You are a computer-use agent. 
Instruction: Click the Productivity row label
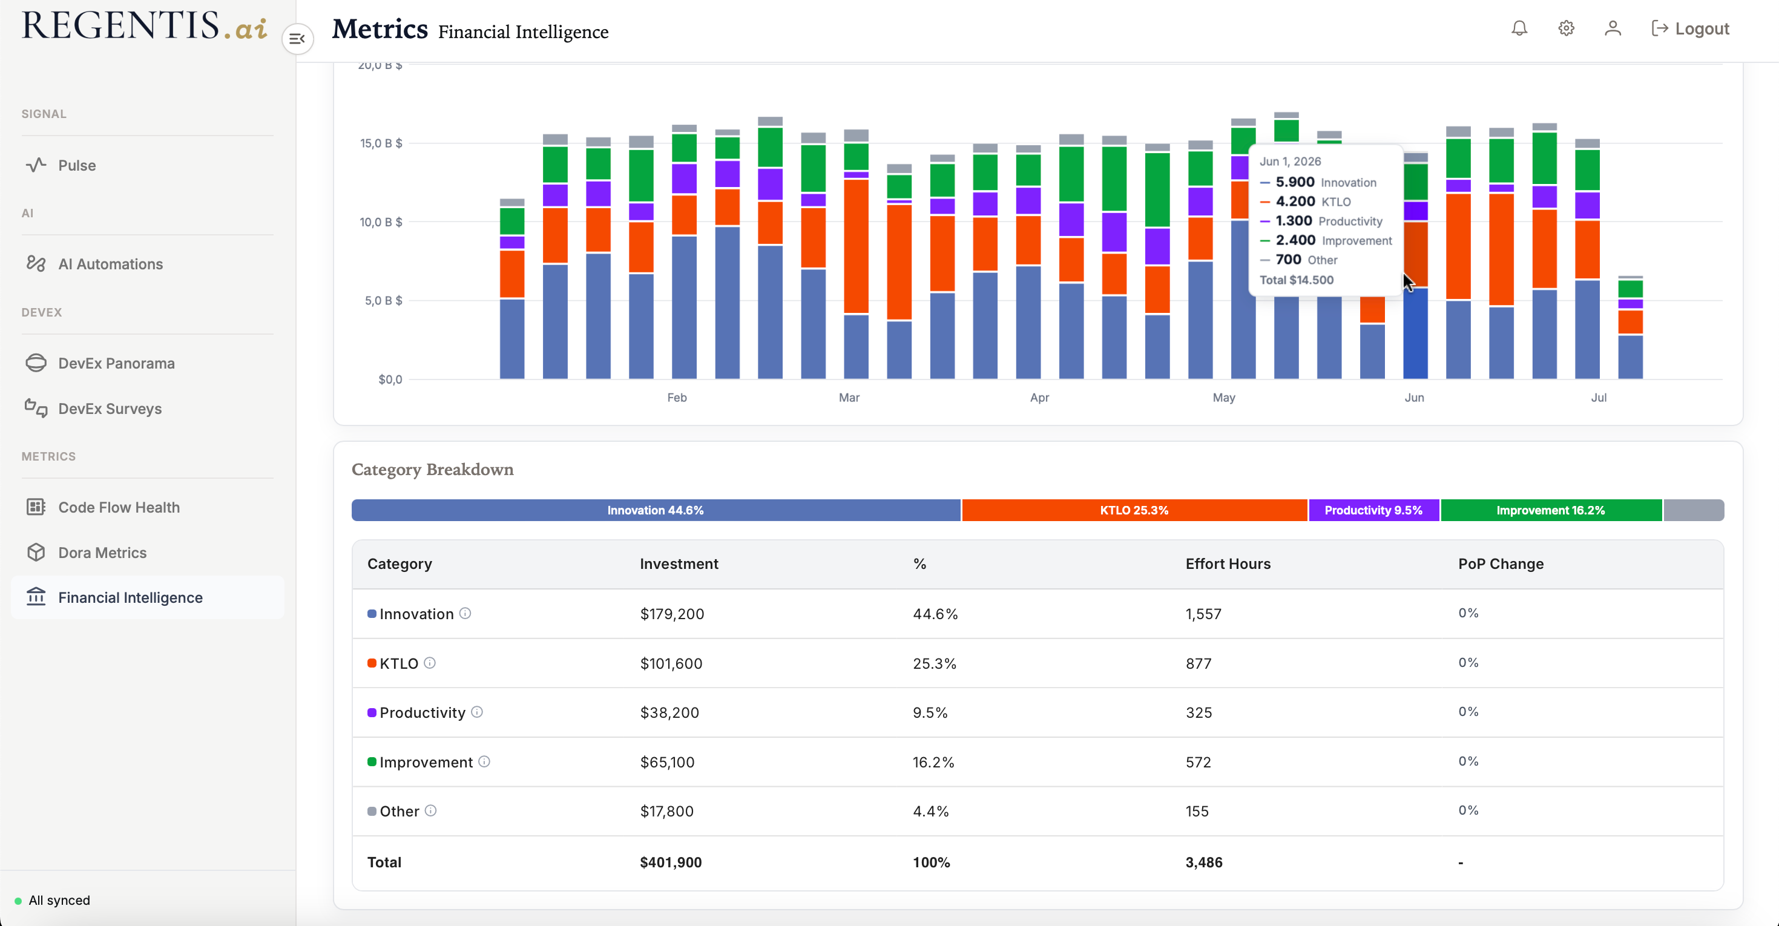[423, 712]
